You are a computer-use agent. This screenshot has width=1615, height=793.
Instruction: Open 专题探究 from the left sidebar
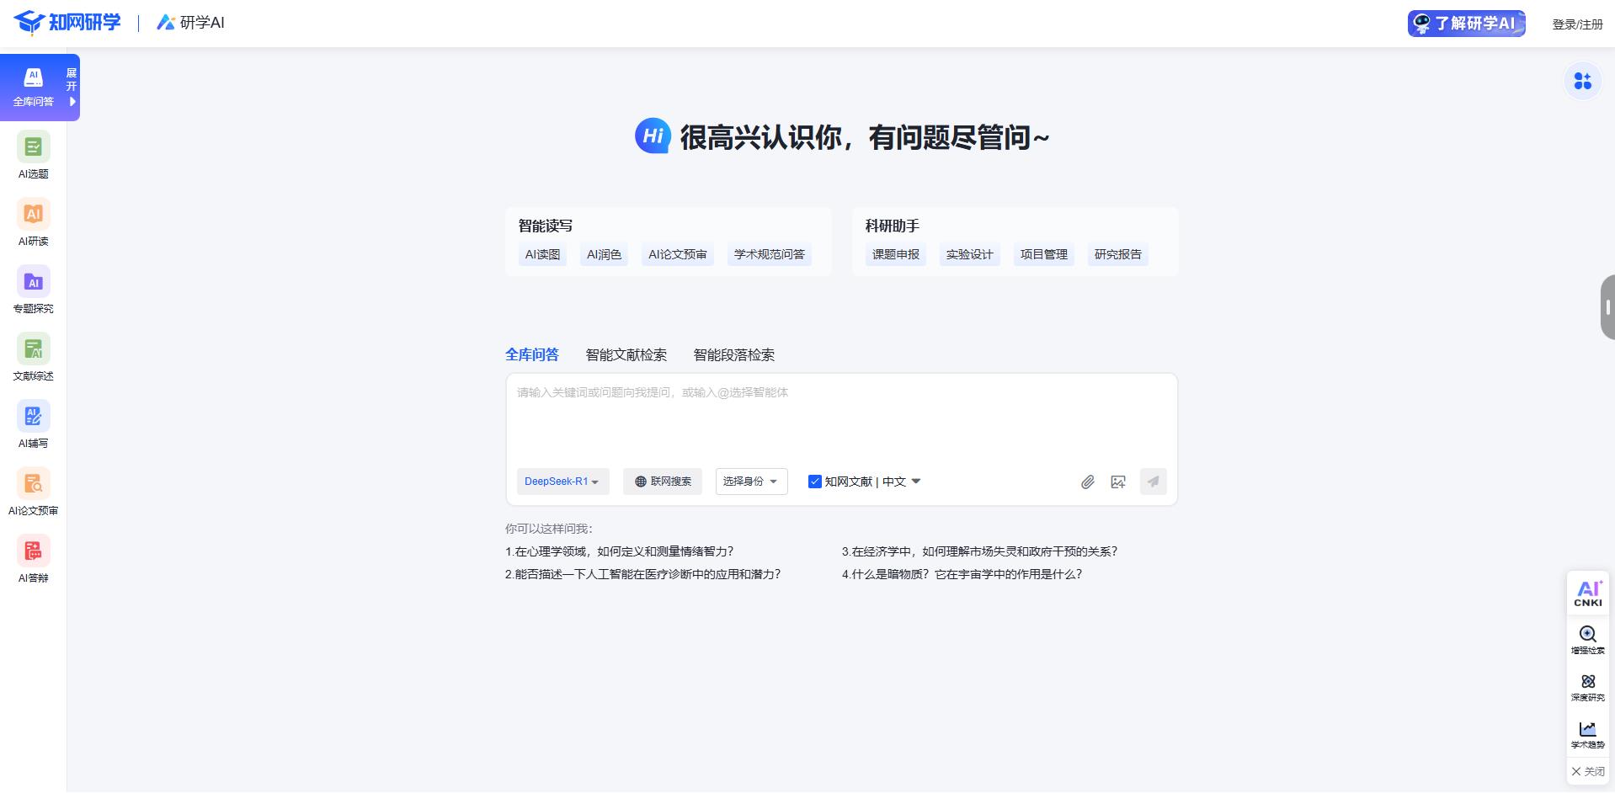pyautogui.click(x=33, y=290)
